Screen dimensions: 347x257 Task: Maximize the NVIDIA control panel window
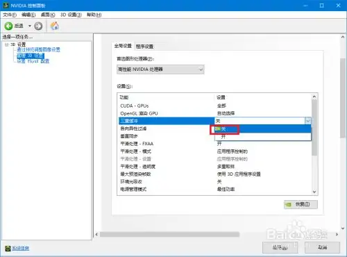[x=322, y=6]
